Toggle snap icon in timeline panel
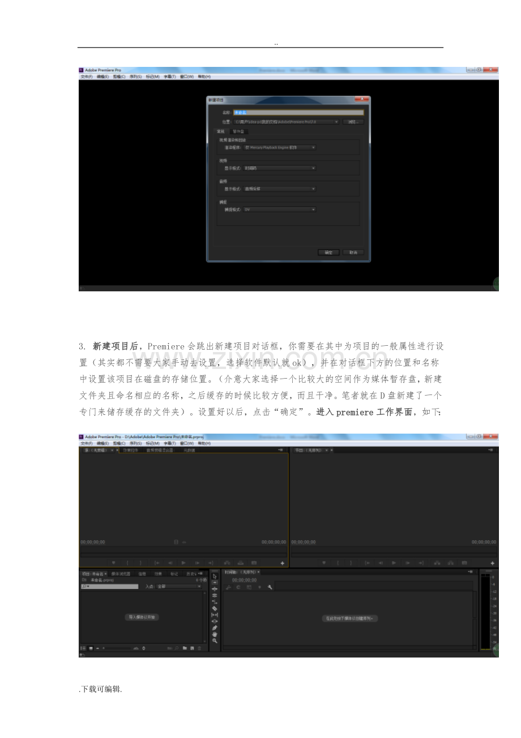521x738 pixels. [228, 587]
